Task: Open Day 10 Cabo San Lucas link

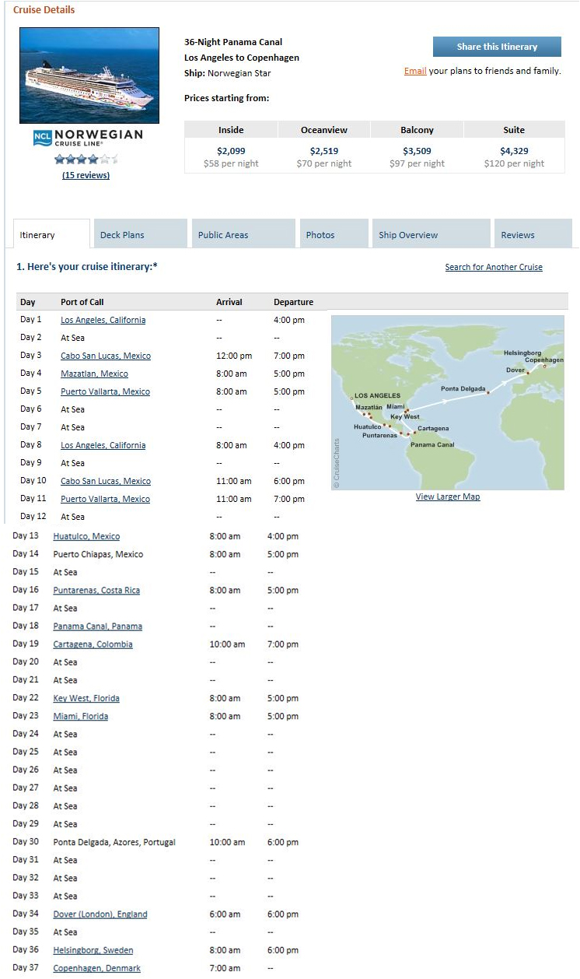Action: click(106, 481)
